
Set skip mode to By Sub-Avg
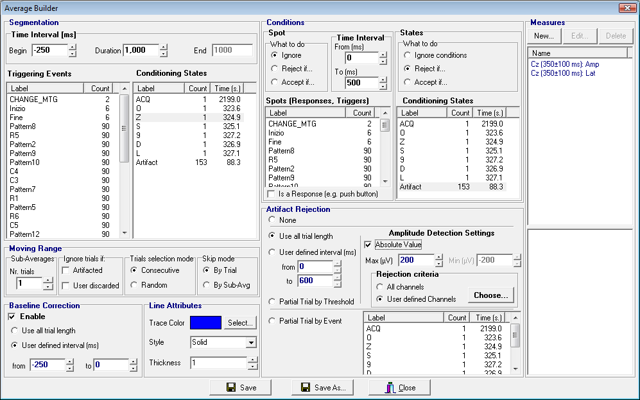207,285
